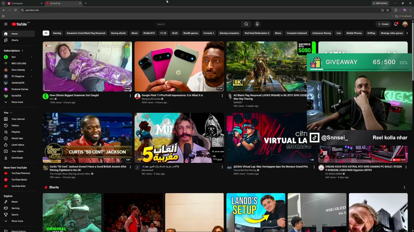Select the All filter chip
The width and height of the screenshot is (414, 232).
click(46, 33)
